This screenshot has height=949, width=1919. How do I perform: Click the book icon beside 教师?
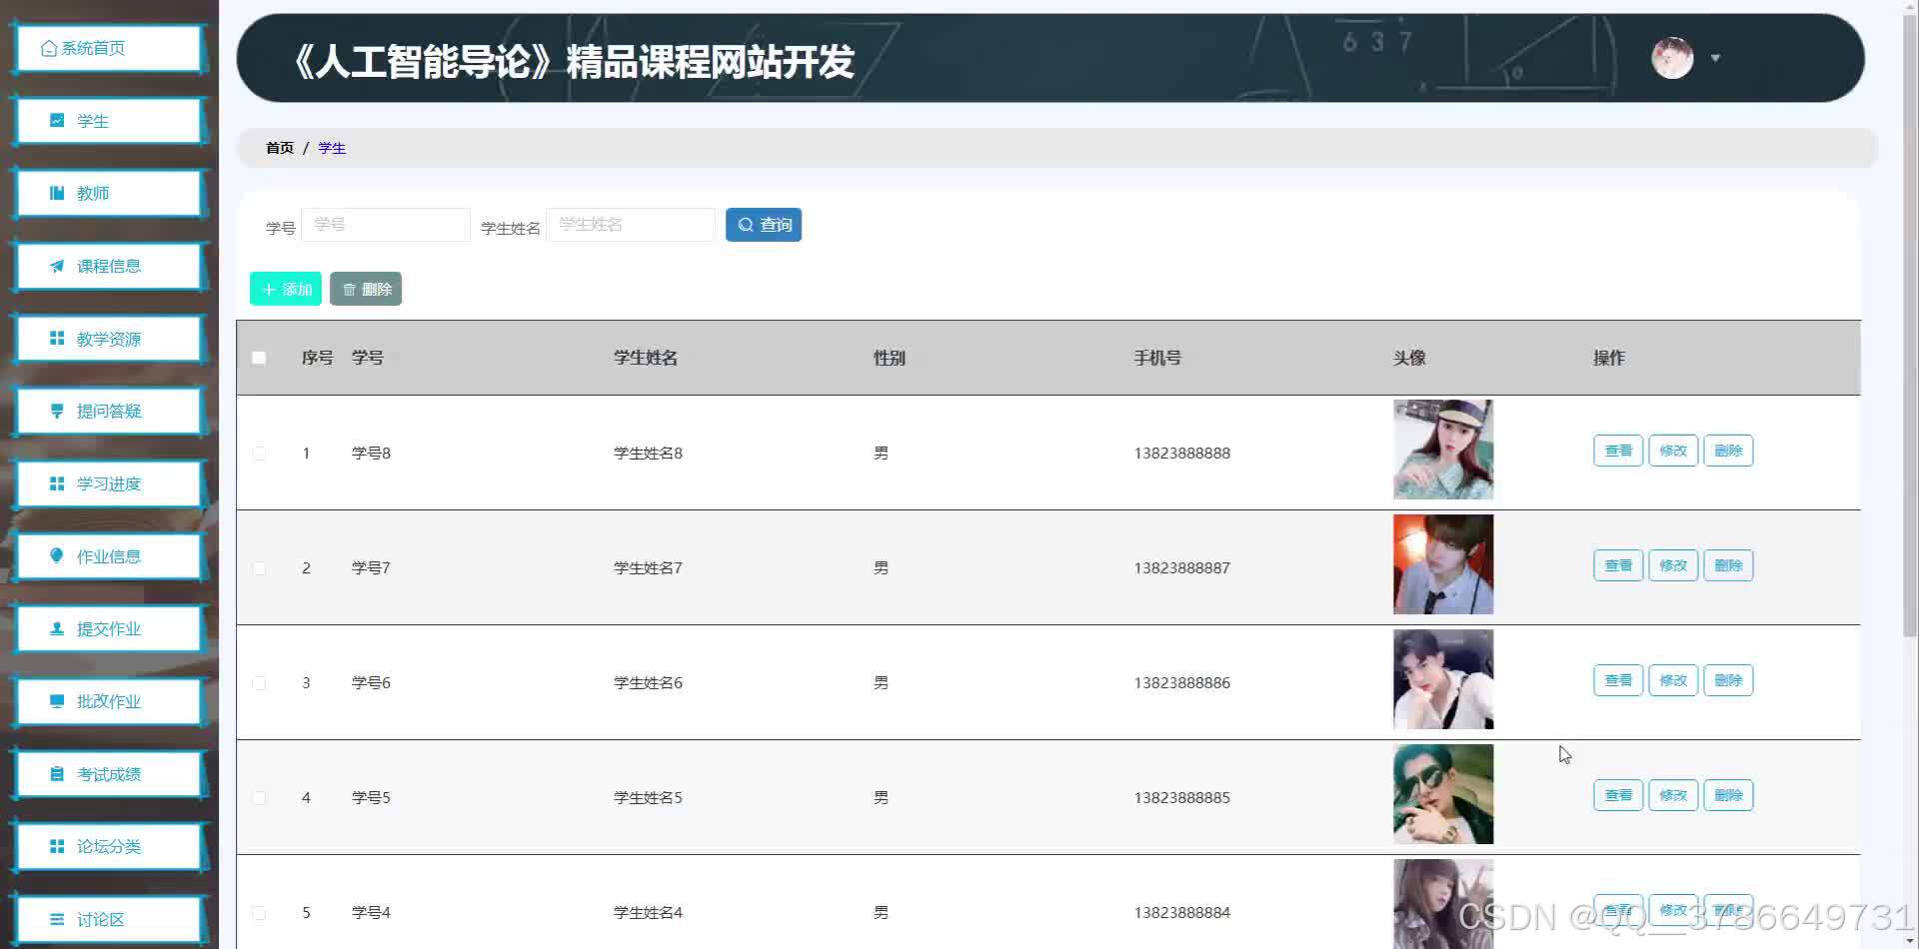pyautogui.click(x=57, y=193)
